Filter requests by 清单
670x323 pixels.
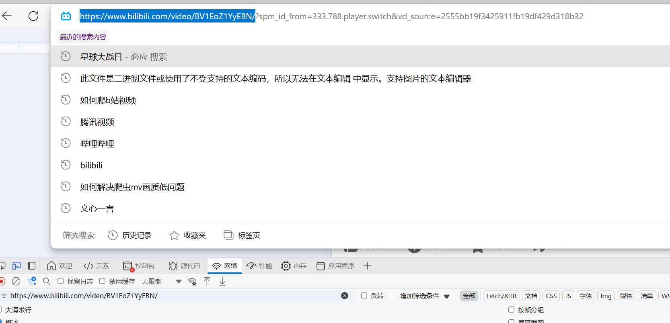click(x=647, y=296)
